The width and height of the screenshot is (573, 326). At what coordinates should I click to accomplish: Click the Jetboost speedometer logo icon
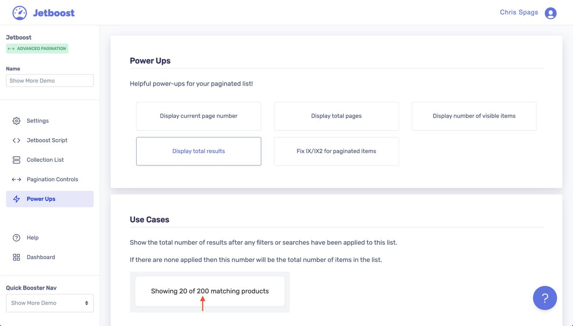20,13
